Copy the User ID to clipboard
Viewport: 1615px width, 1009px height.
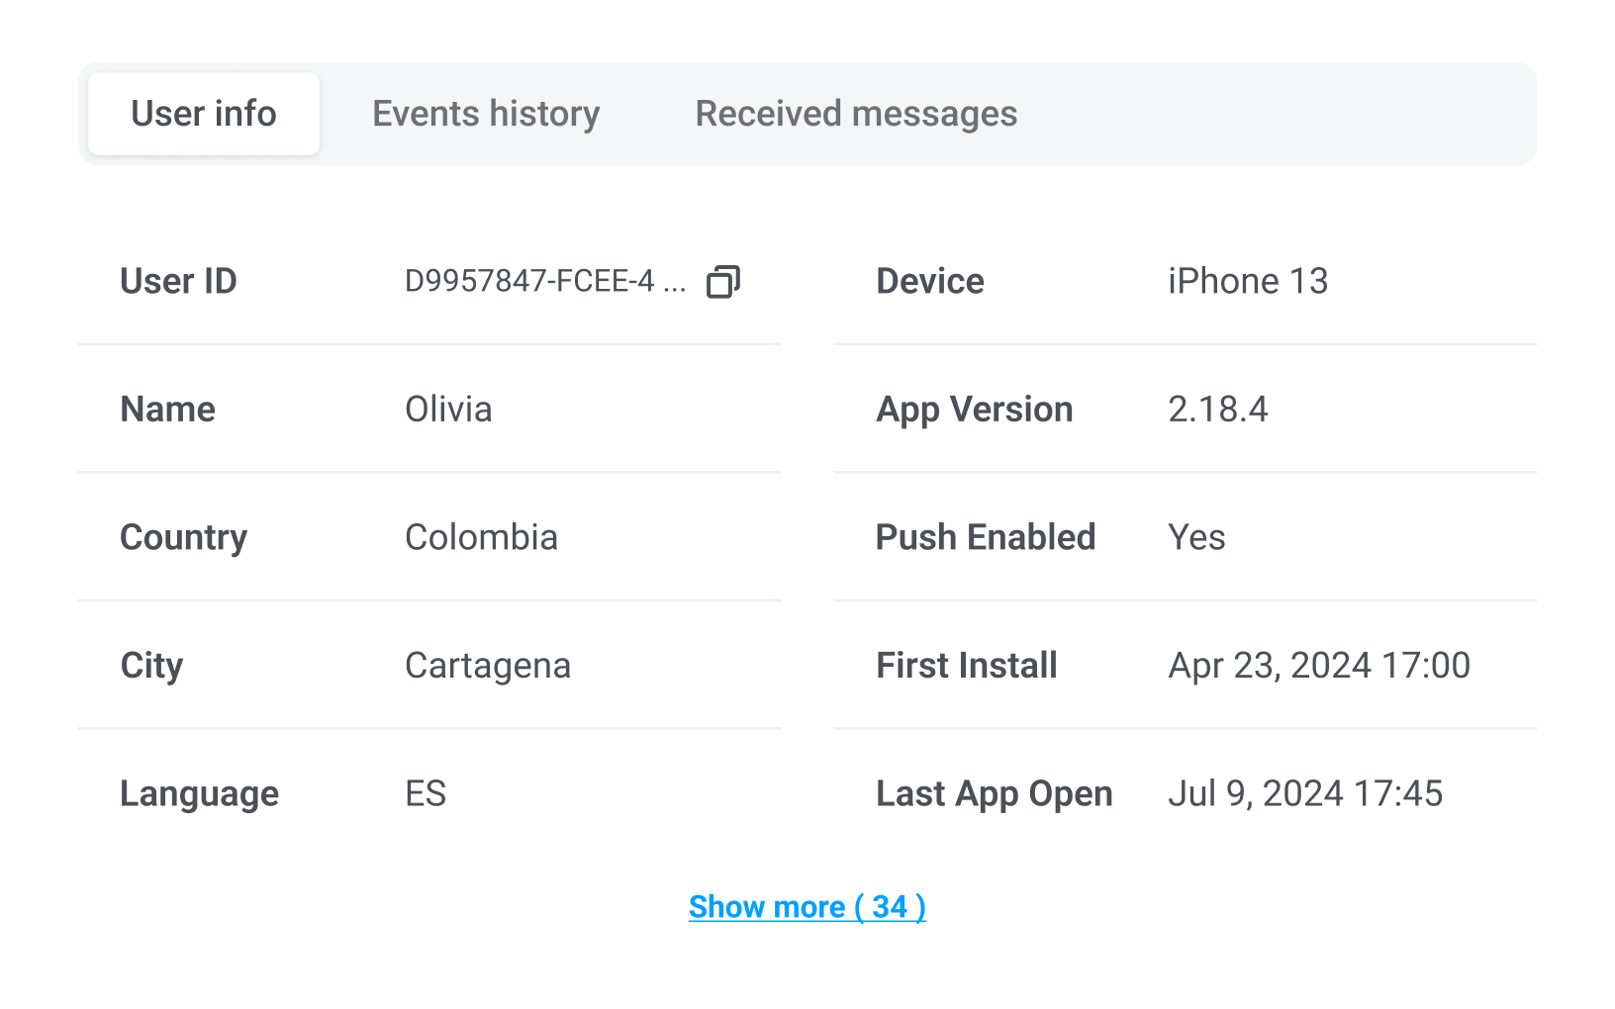pyautogui.click(x=722, y=282)
